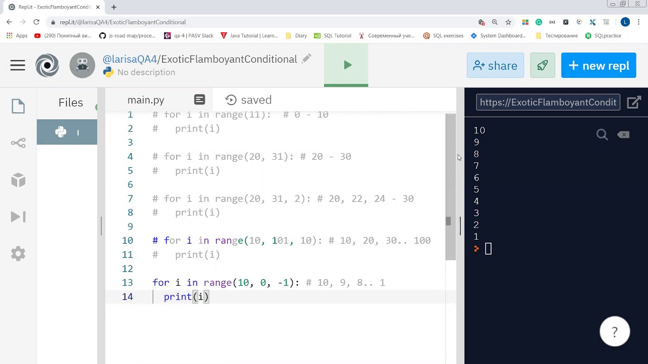Click the console search magnifier icon

pyautogui.click(x=602, y=134)
